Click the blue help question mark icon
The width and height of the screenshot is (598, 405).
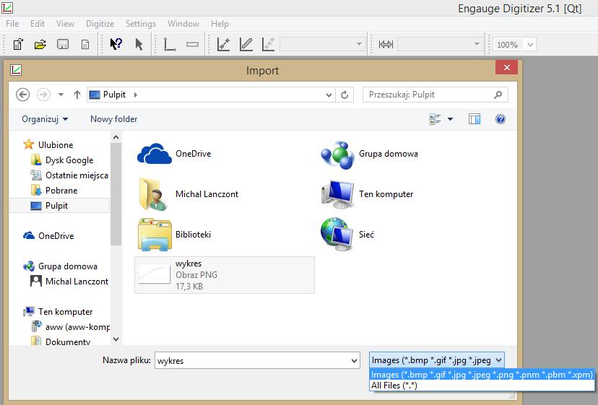pos(500,119)
